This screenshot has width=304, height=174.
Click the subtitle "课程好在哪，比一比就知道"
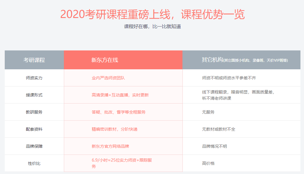click(x=152, y=27)
